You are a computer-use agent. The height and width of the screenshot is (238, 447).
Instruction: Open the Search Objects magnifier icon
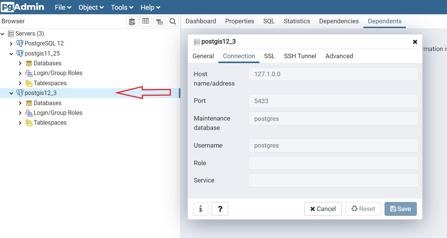click(172, 21)
